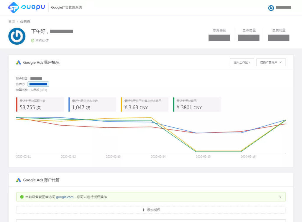Viewport: 302px width, 222px height.
Task: Select the ¥ 3801 CNY total cost card
Action: pyautogui.click(x=196, y=104)
